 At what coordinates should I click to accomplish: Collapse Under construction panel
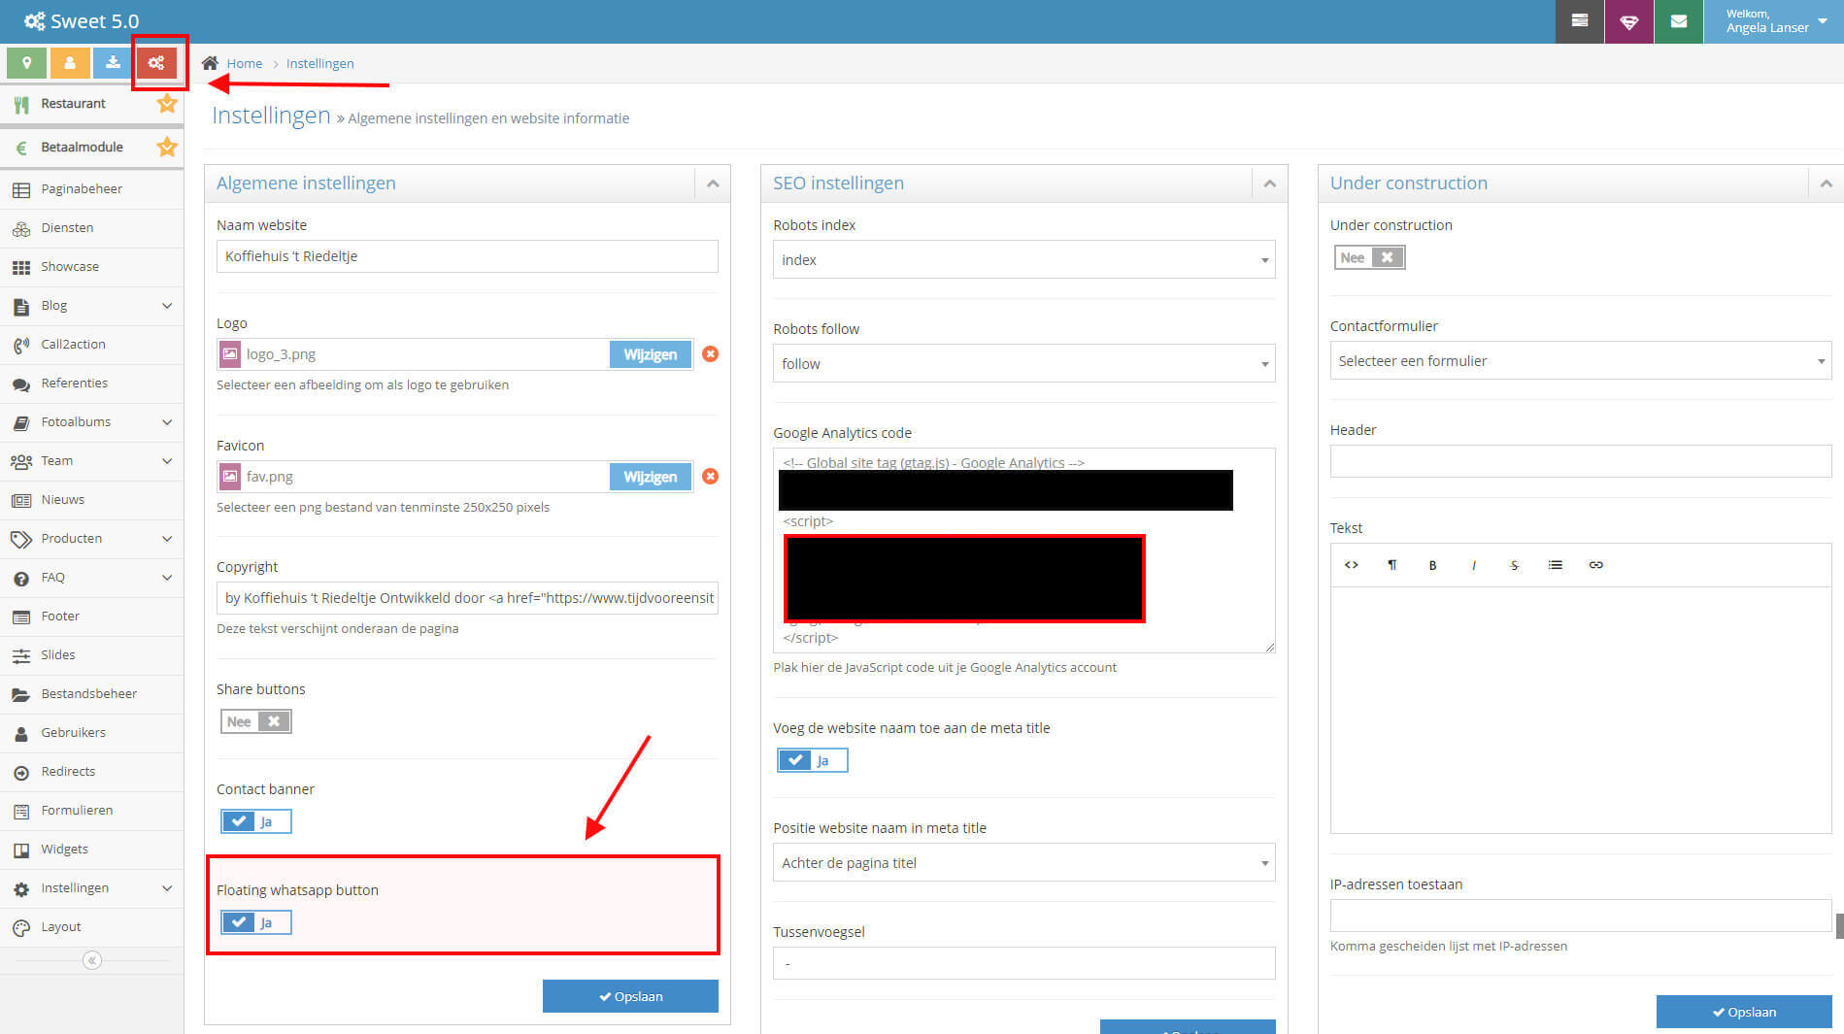(x=1826, y=183)
